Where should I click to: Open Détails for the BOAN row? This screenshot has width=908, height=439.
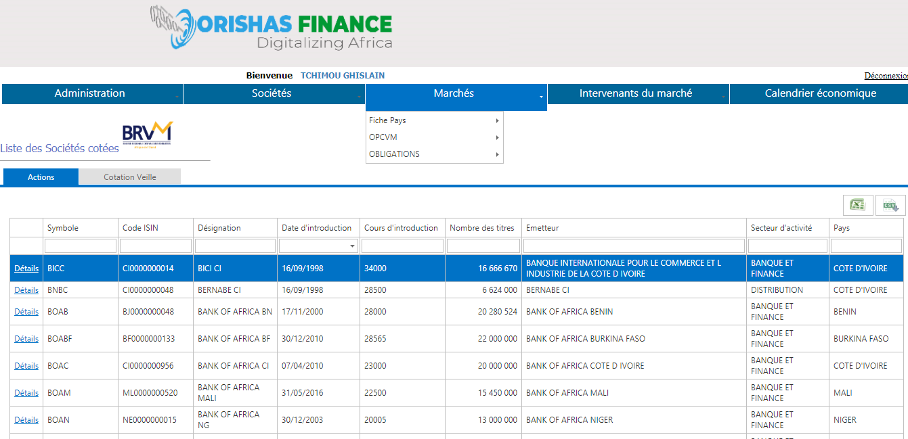pyautogui.click(x=26, y=420)
